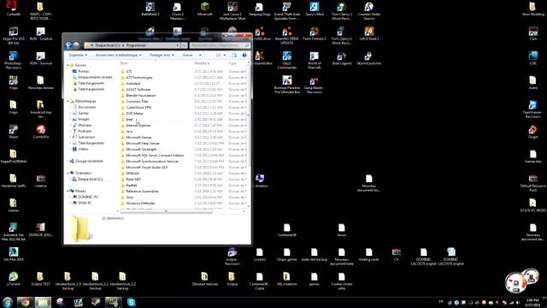547x308 pixels.
Task: Select the SkyrimLauncher desktop icon
Action: click(x=369, y=58)
